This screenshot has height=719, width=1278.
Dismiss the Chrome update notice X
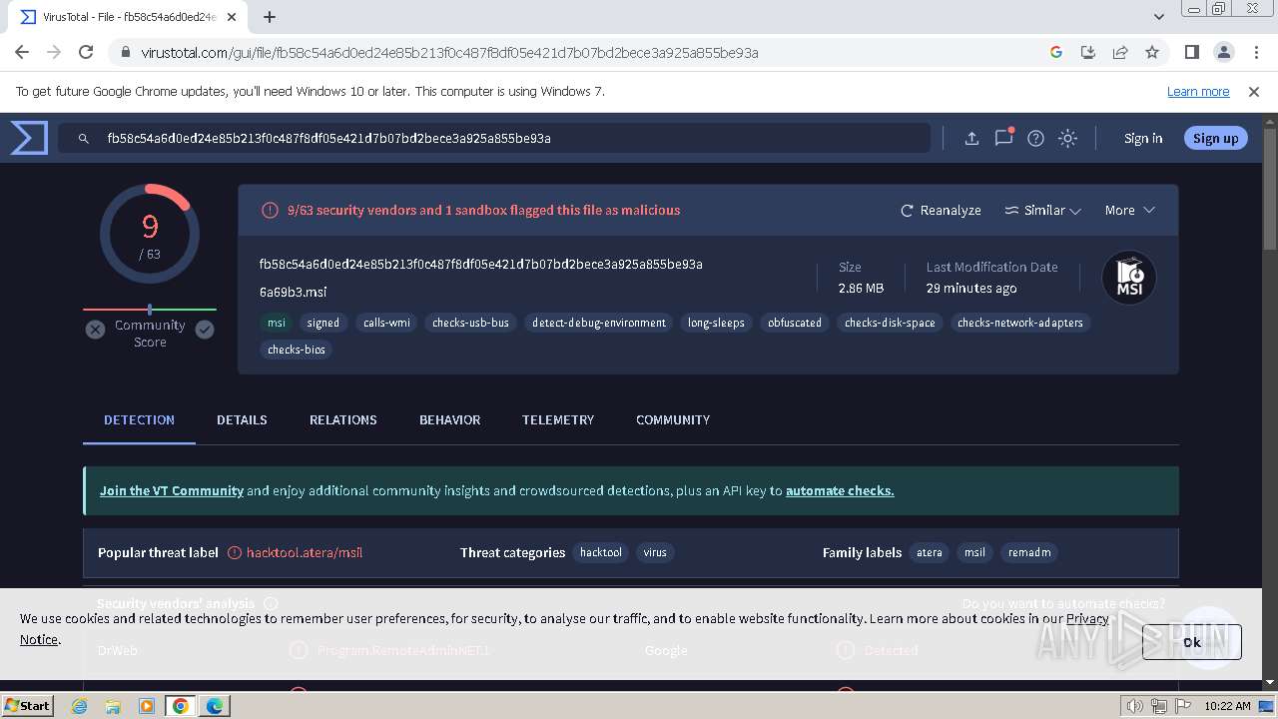click(x=1254, y=91)
